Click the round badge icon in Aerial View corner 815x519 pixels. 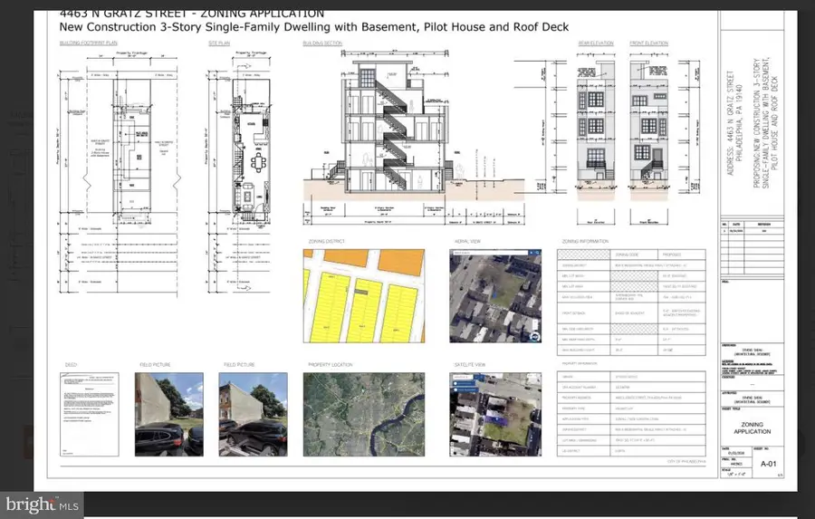[535, 336]
